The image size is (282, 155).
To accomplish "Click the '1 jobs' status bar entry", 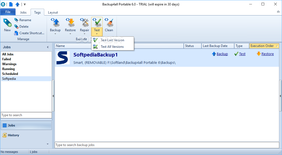I will click(34, 152).
